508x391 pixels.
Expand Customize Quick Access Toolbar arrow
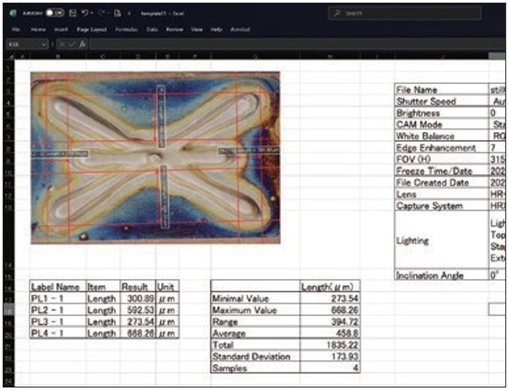pos(130,13)
